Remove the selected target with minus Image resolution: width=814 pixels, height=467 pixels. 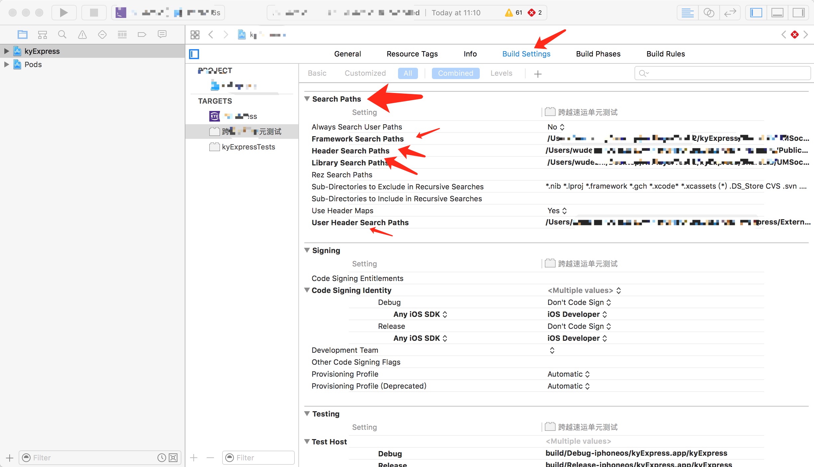210,458
